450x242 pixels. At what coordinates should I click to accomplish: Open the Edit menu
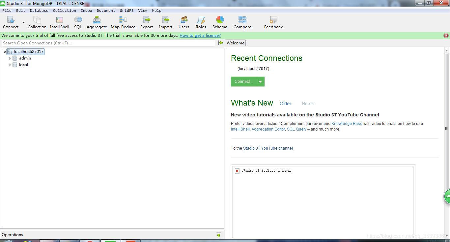20,11
